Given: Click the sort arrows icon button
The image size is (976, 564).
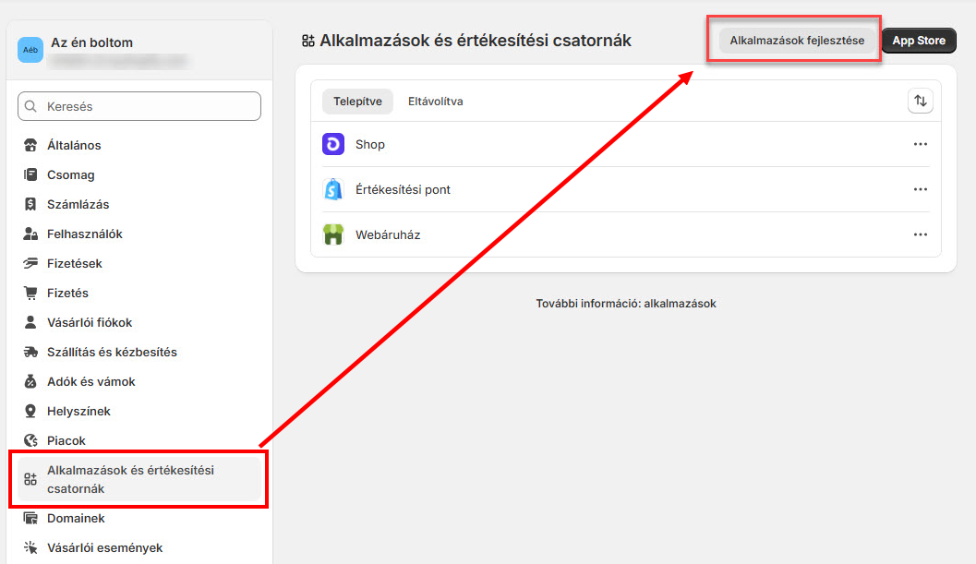Looking at the screenshot, I should 920,102.
